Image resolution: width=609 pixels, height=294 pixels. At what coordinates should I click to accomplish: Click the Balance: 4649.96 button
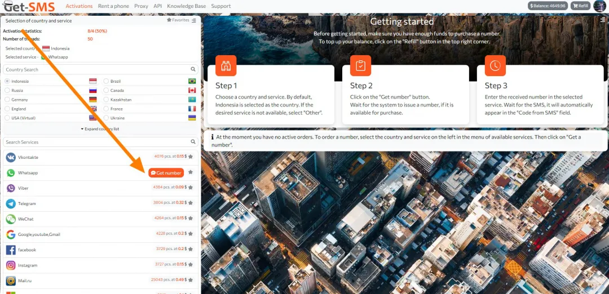pos(548,6)
